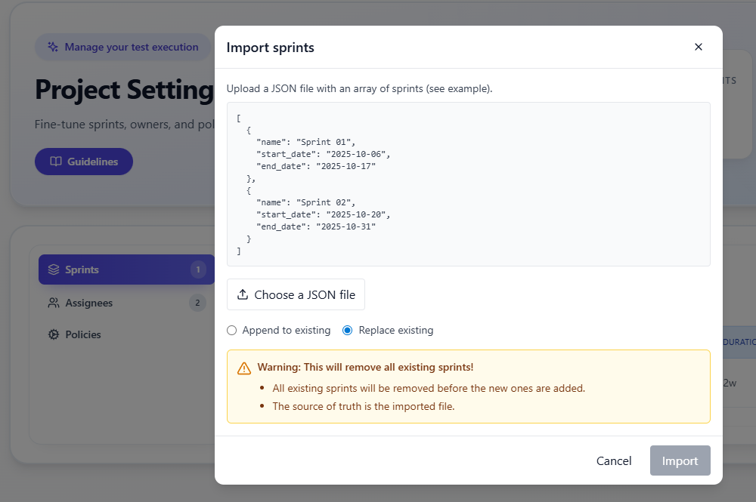Close the Import sprints dialog with the X

[699, 46]
